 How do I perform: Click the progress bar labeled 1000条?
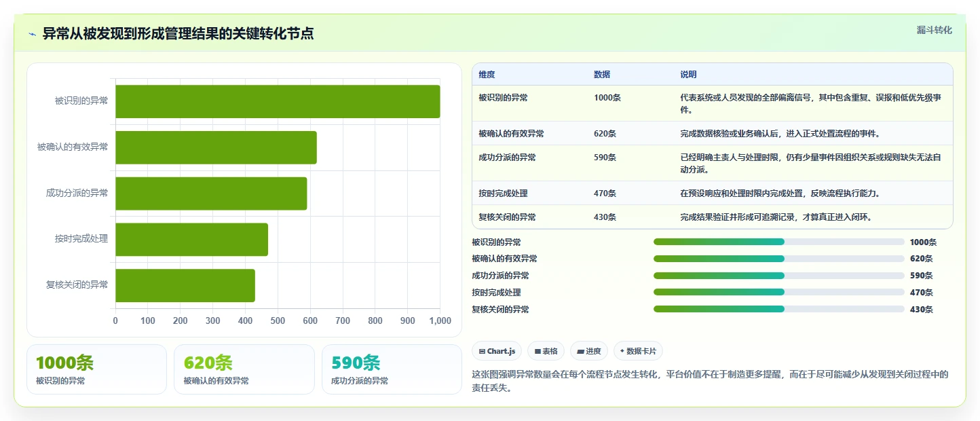tap(778, 242)
